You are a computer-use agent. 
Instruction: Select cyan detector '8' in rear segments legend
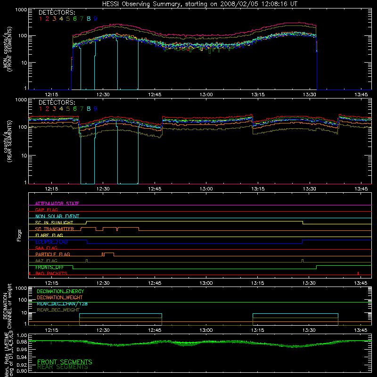point(89,109)
